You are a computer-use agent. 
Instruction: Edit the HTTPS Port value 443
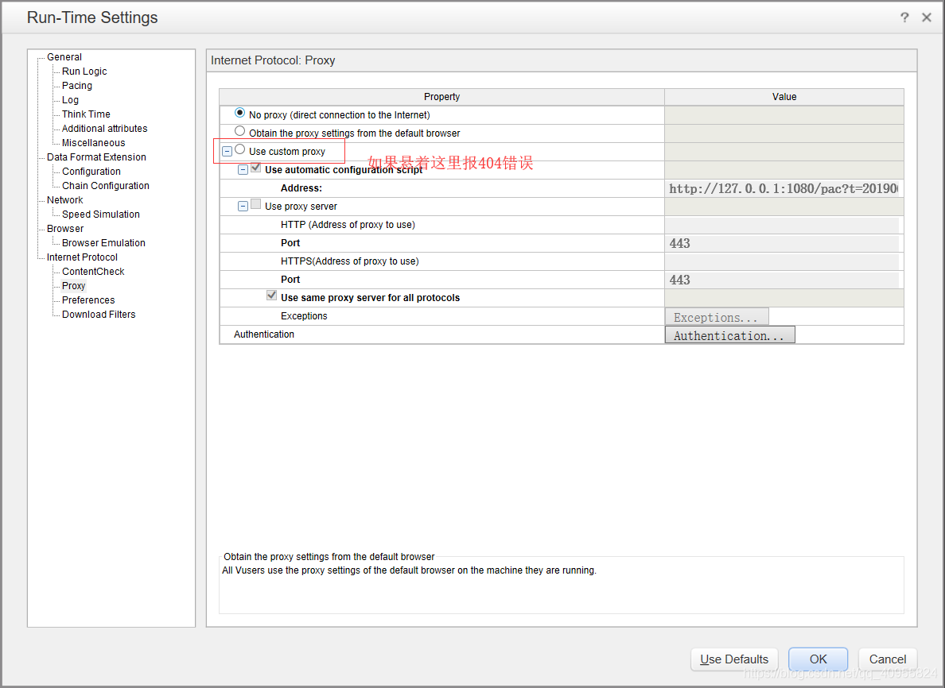782,280
